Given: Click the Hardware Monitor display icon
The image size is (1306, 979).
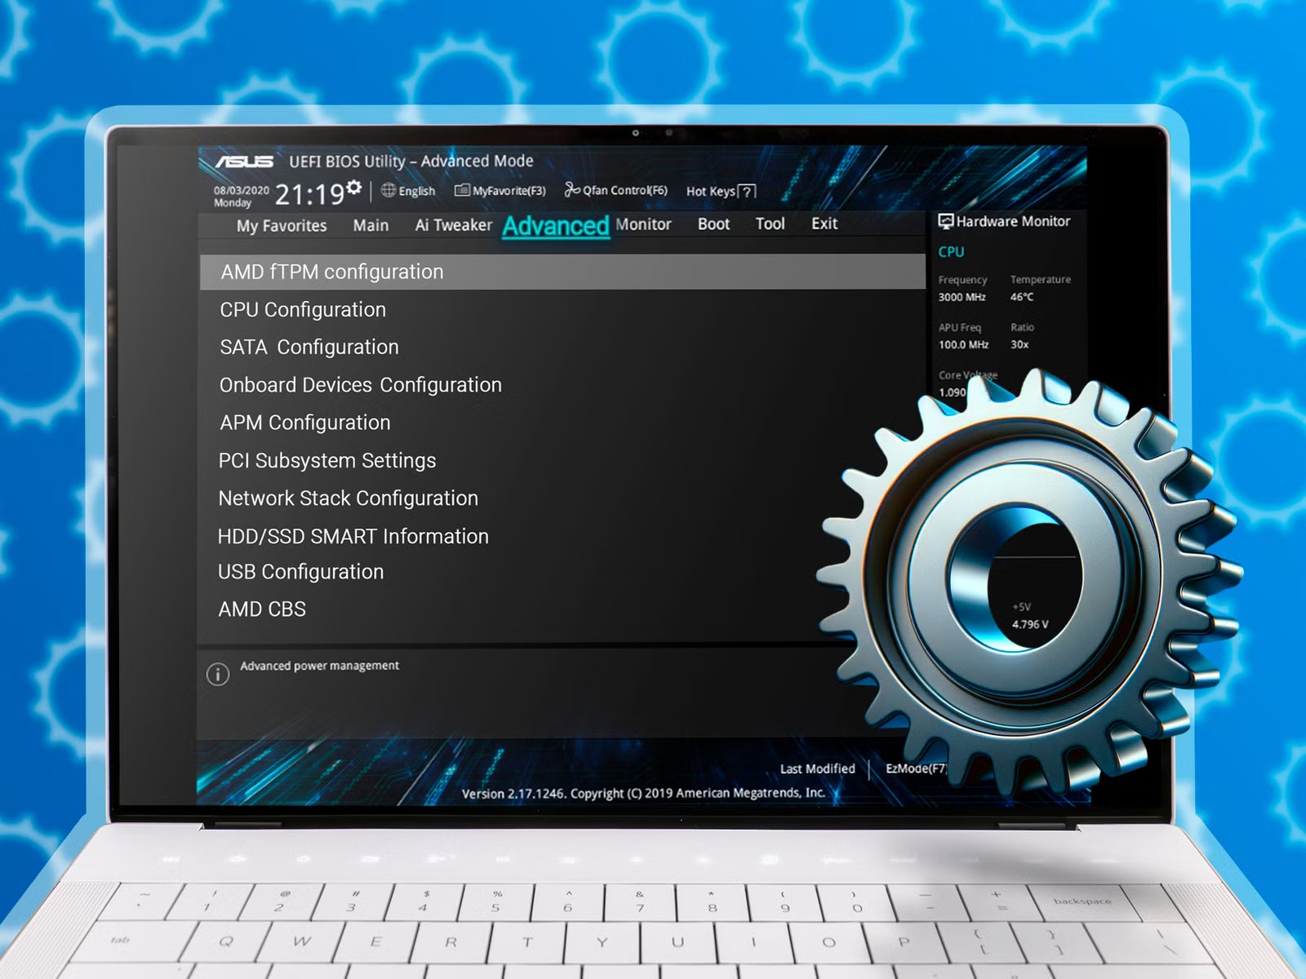Looking at the screenshot, I should coord(946,221).
